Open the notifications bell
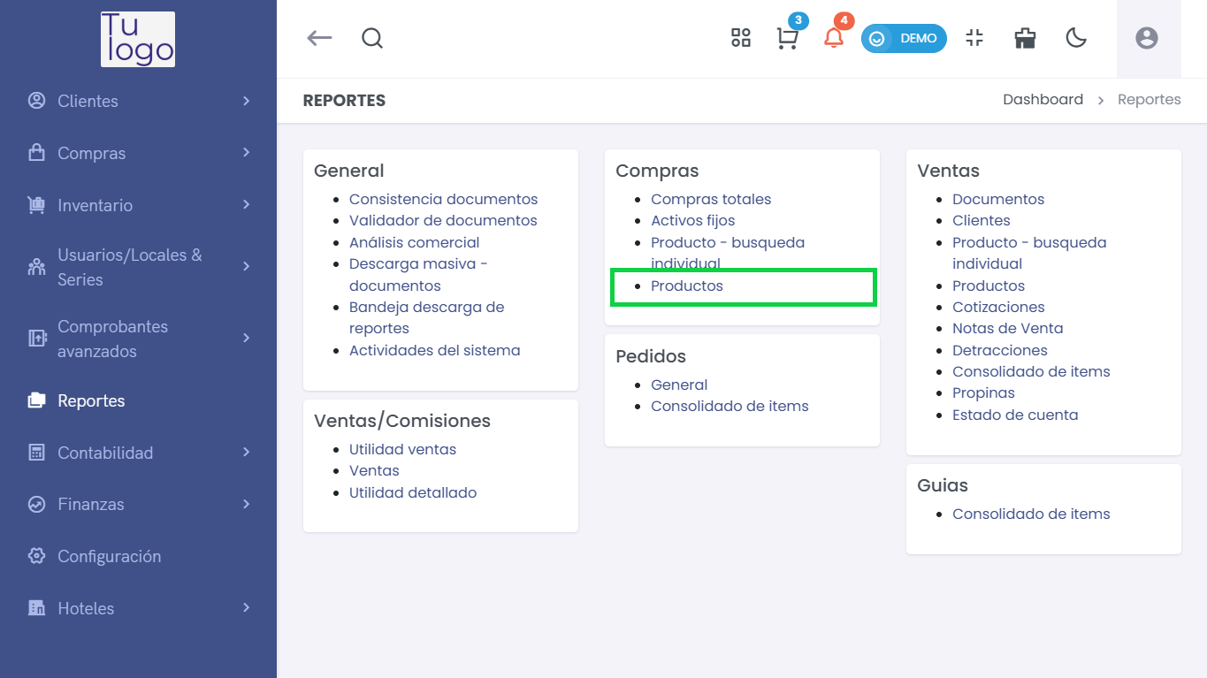The height and width of the screenshot is (678, 1207). pyautogui.click(x=833, y=38)
